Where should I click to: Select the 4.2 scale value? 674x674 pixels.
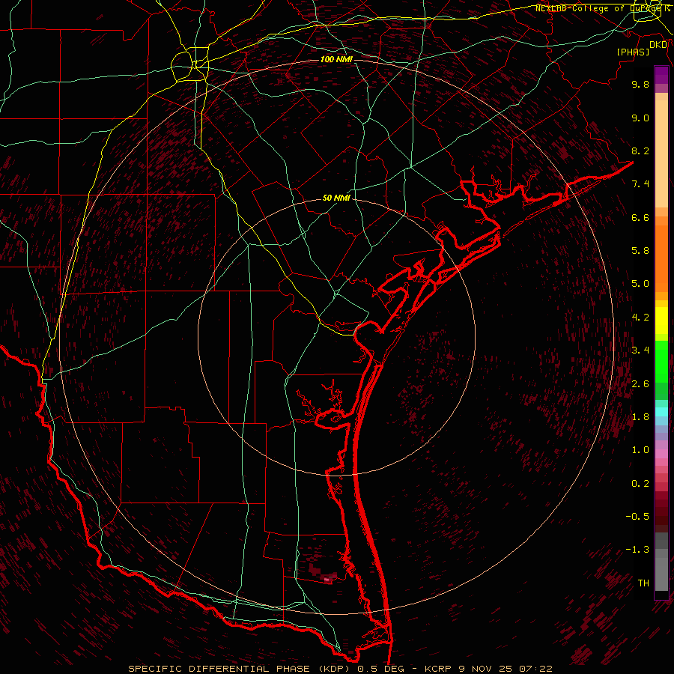coord(640,318)
